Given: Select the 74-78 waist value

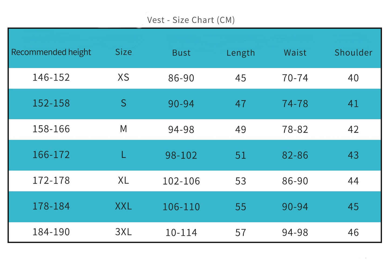Looking at the screenshot, I should pos(295,104).
